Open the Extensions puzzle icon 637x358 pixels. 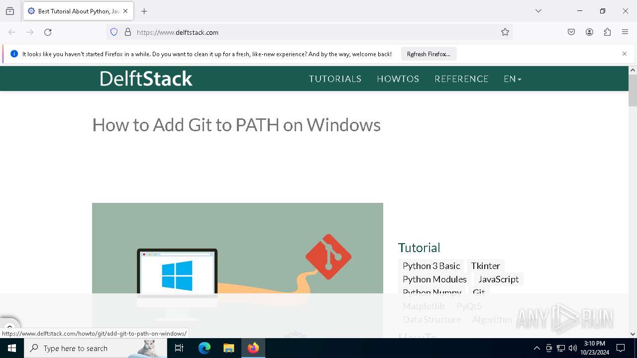click(x=607, y=32)
